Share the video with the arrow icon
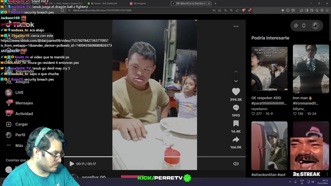331x186 pixels. point(236,139)
